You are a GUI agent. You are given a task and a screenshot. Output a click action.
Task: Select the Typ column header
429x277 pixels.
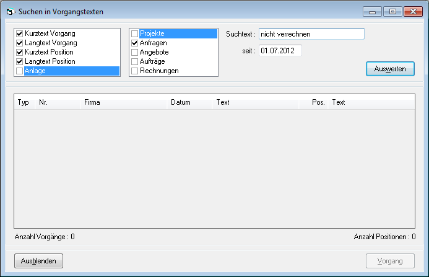point(24,102)
